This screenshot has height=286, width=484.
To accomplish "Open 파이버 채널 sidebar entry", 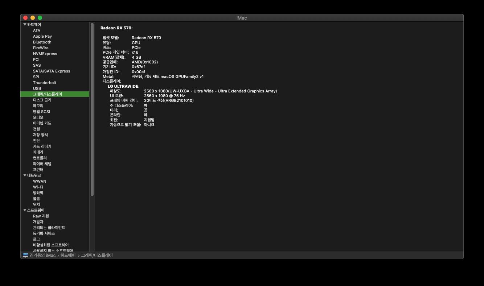I will click(42, 164).
